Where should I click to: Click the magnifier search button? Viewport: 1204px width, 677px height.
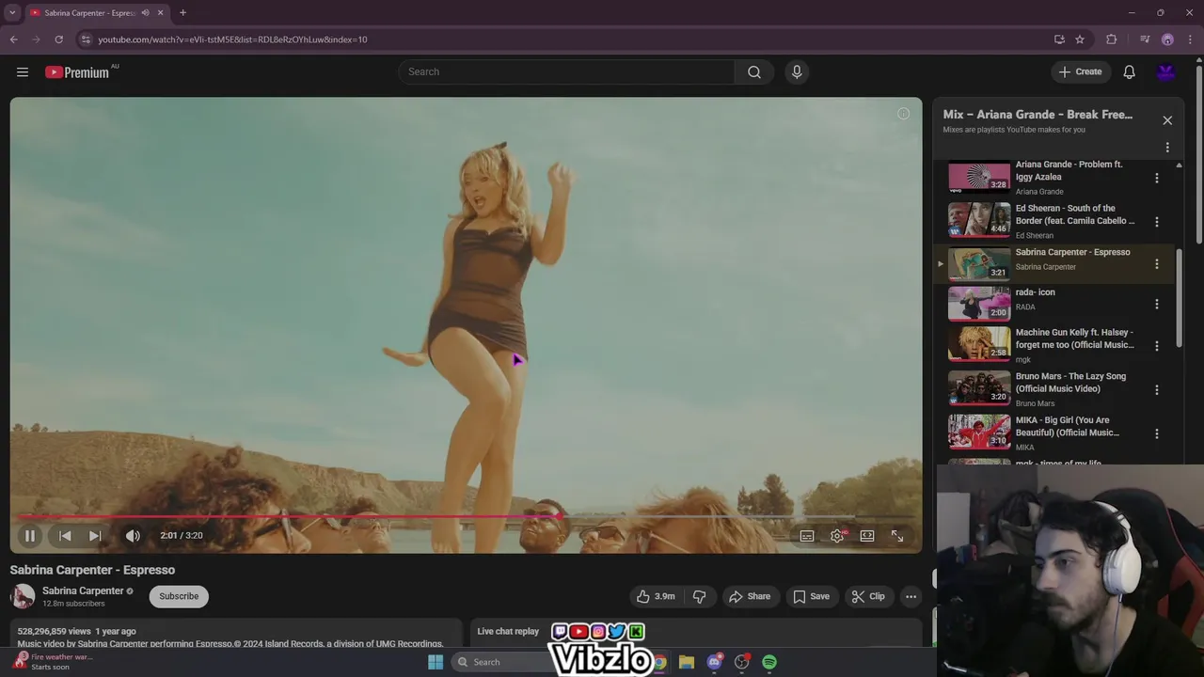coord(754,72)
